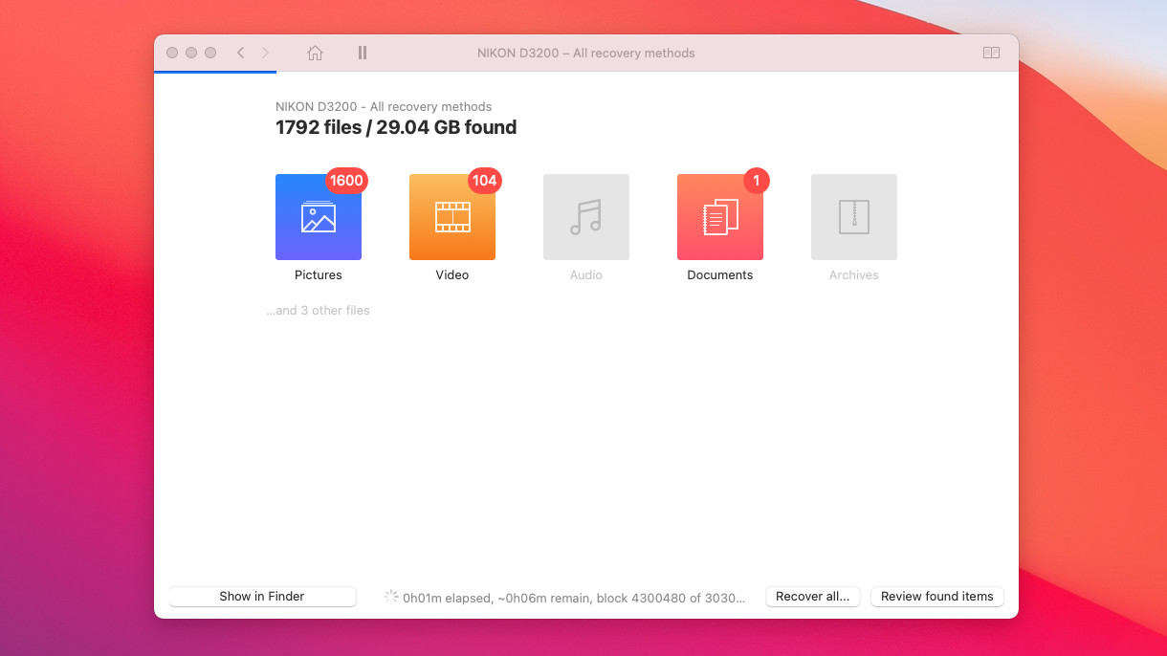Click the Audio label
Viewport: 1167px width, 656px height.
[x=586, y=274]
